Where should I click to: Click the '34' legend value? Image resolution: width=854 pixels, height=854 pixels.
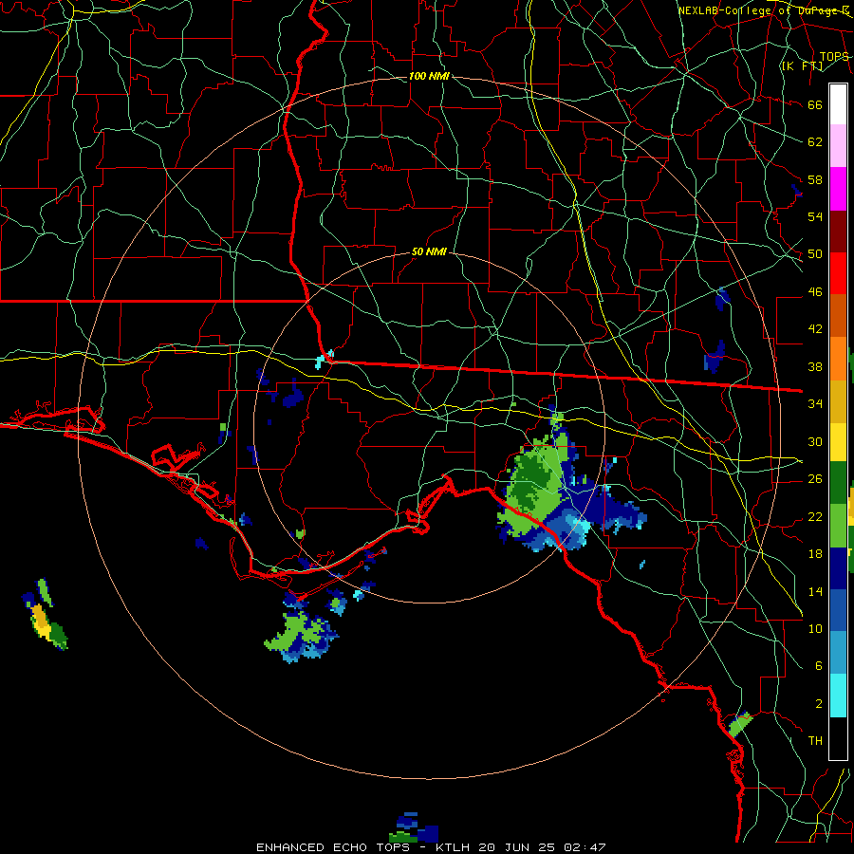pos(815,403)
